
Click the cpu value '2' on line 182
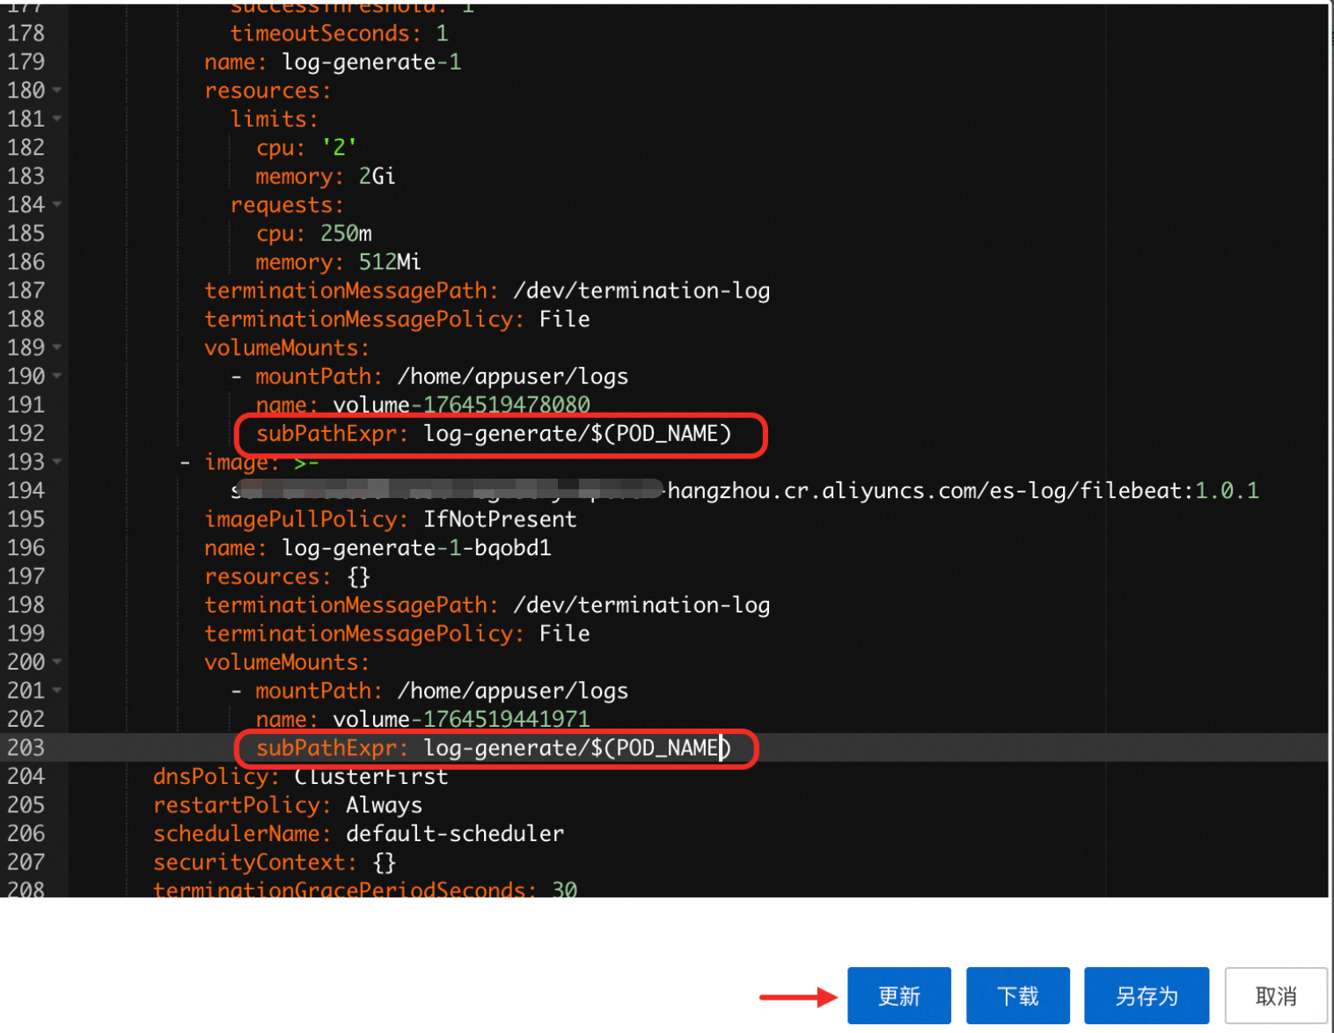[x=339, y=148]
